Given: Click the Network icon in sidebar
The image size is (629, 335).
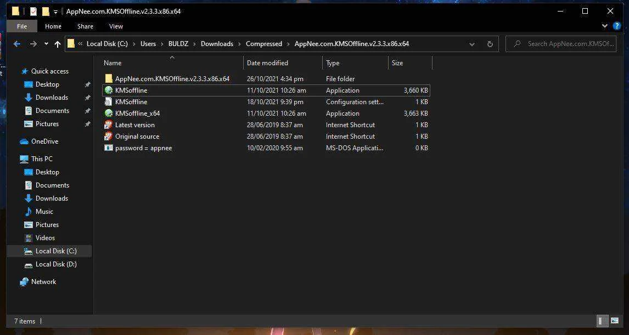Looking at the screenshot, I should (24, 282).
